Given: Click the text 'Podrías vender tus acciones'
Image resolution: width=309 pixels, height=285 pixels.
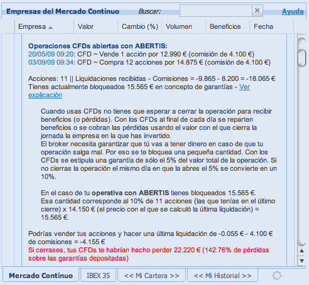Looking at the screenshot, I should (x=72, y=234).
